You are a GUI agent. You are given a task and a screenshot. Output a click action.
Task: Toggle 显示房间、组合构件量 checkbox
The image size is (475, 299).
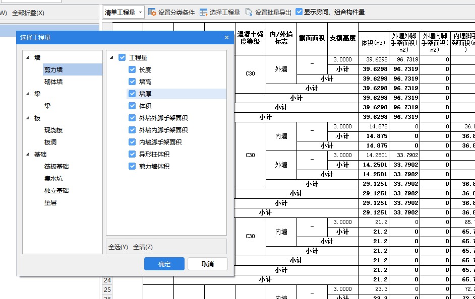[x=299, y=12]
